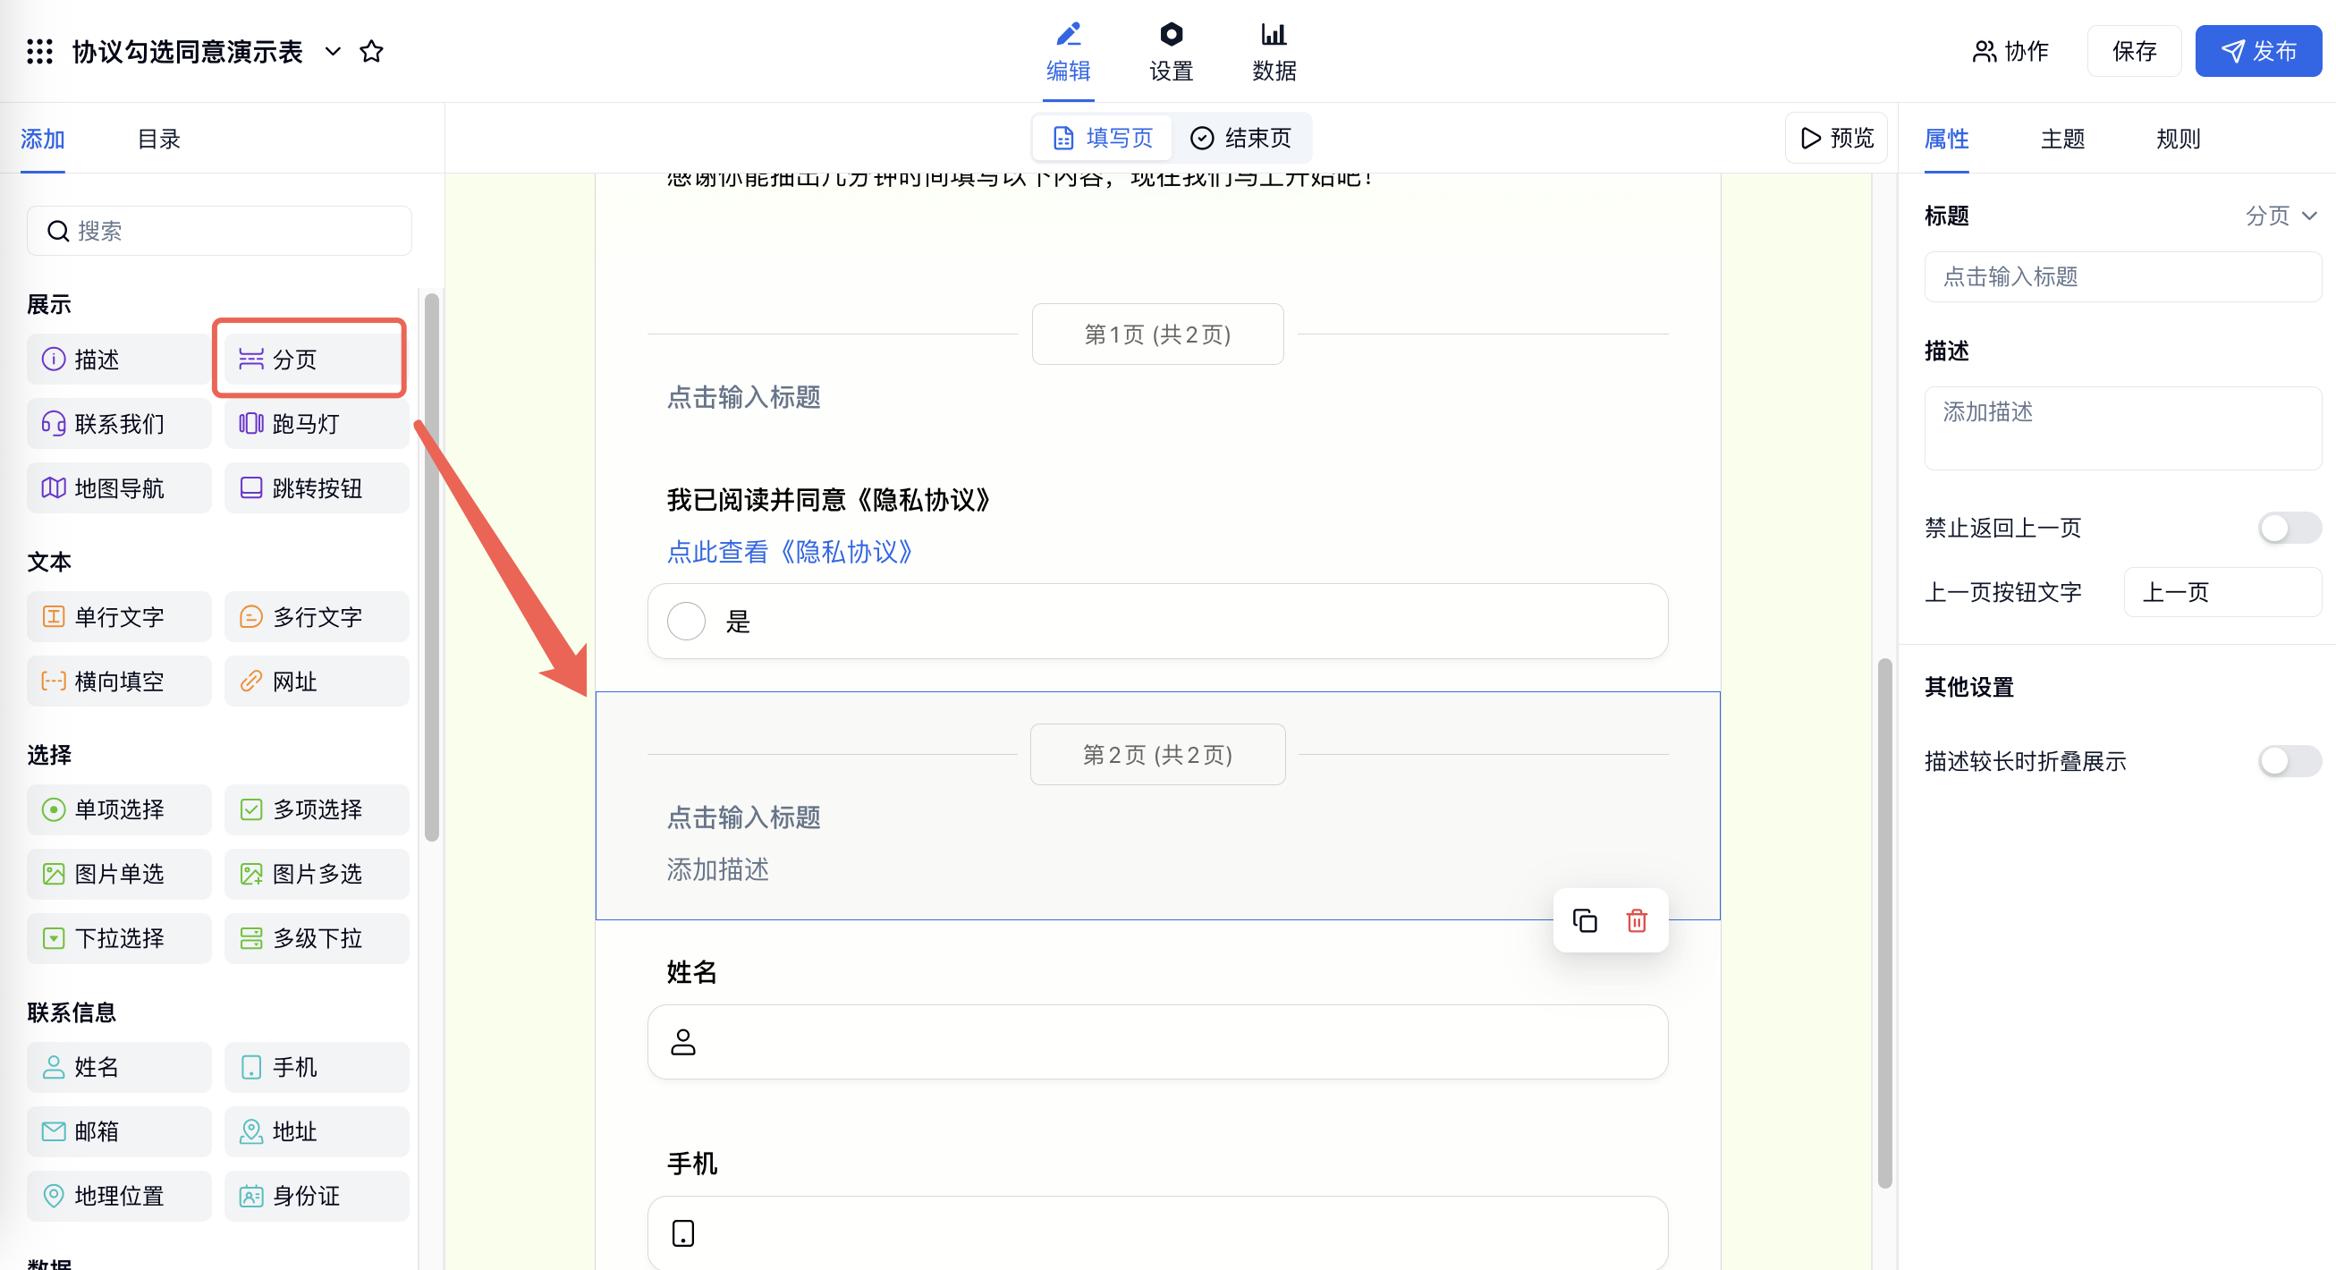Click the component sidebar scrollbar

pos(432,567)
